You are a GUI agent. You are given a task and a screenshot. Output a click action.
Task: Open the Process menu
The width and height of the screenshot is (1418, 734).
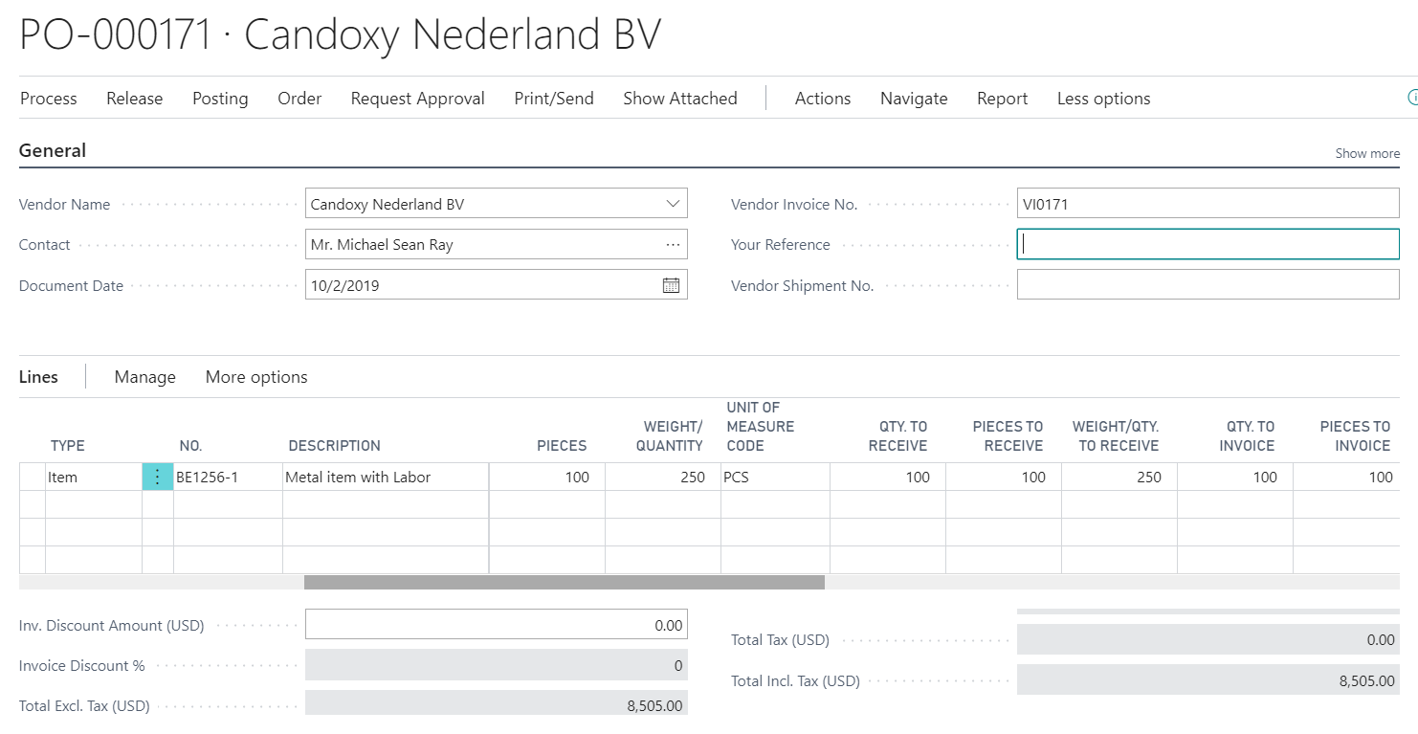(x=49, y=99)
